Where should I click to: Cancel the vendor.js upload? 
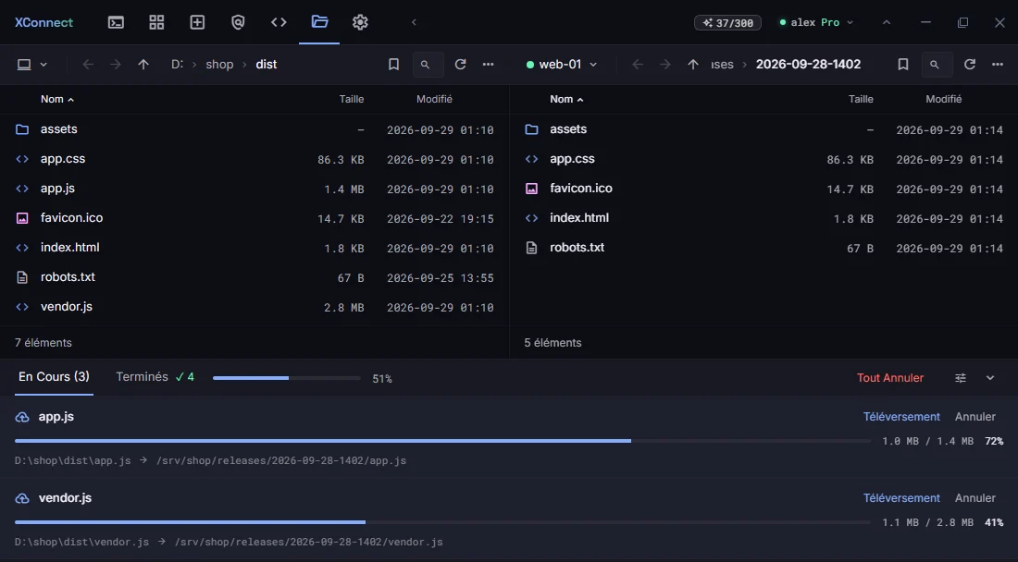[x=975, y=498]
